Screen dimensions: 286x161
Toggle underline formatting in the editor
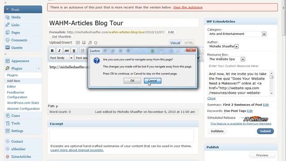coord(74,51)
